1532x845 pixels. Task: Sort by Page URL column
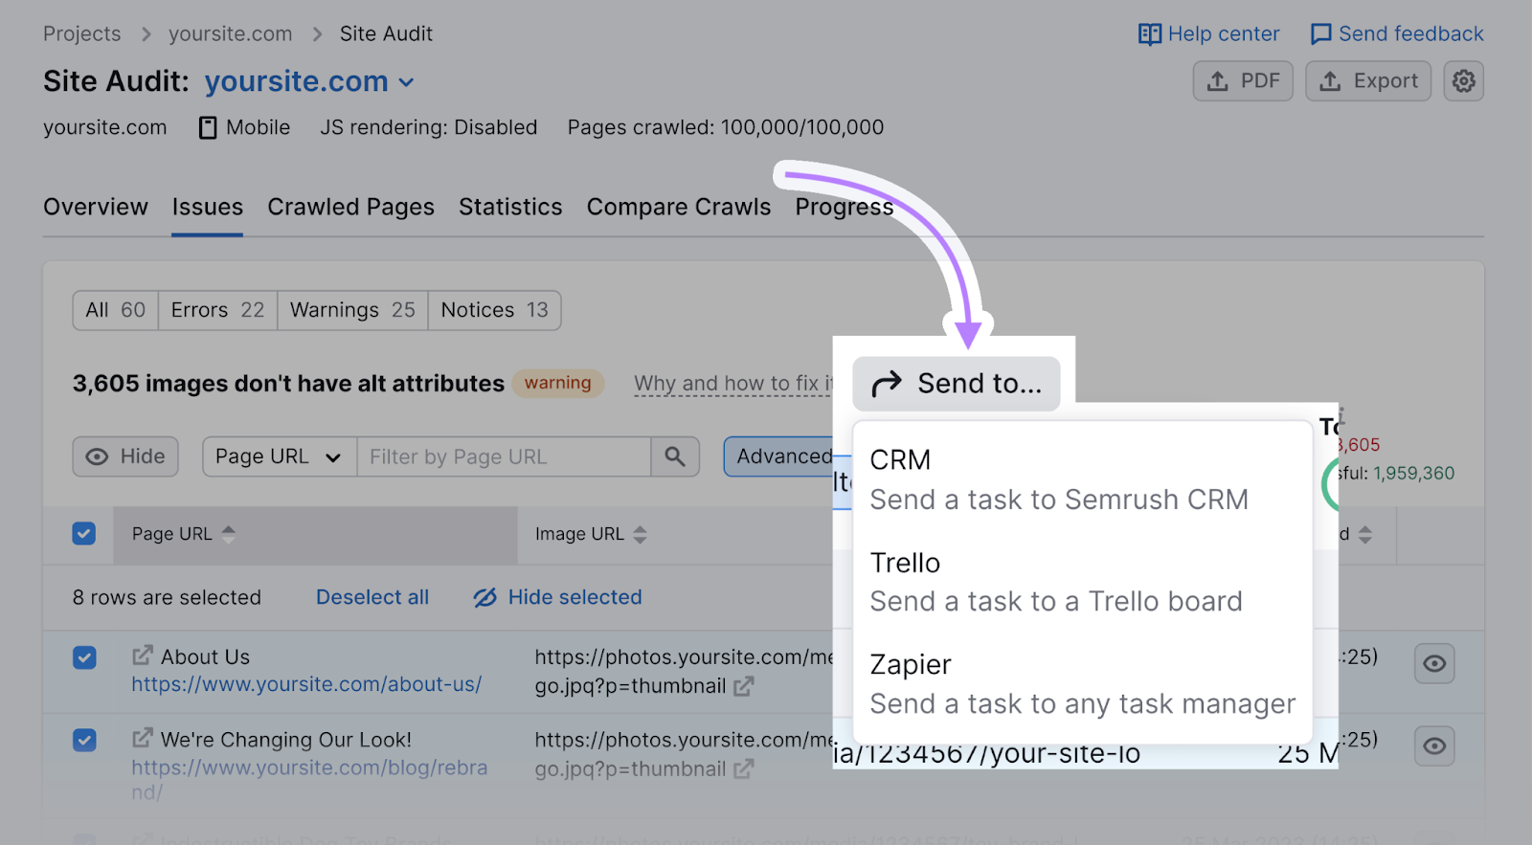[184, 534]
